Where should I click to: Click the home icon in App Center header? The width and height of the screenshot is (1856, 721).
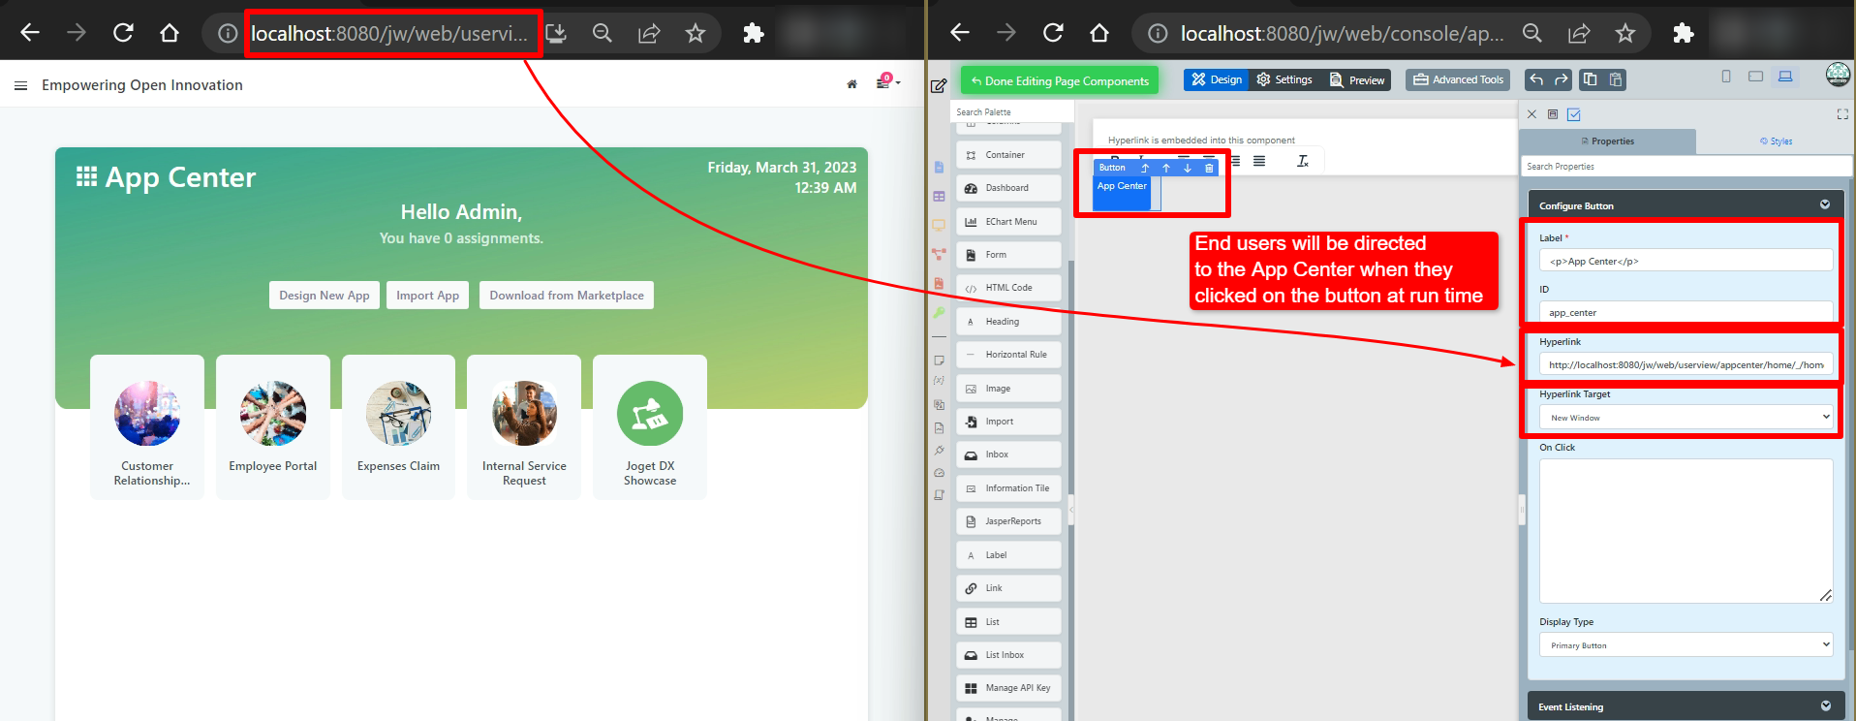852,84
